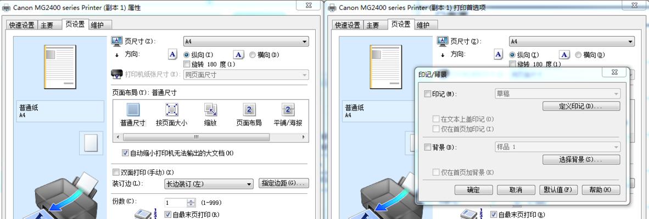The height and width of the screenshot is (219, 649).
Task: Open 背景 样品 1 dropdown
Action: (557, 147)
